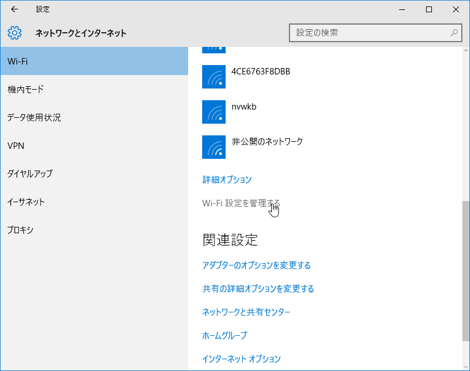Open the 機内モード sidebar item

click(x=94, y=89)
